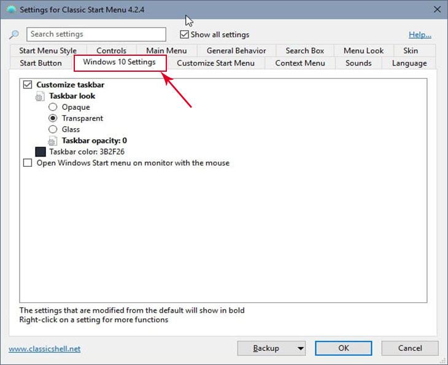Screen dimensions: 448x365
Task: Click the Cancel button
Action: coord(410,348)
